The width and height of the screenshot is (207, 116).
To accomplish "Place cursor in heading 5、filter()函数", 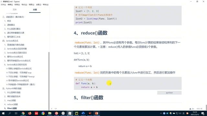I will (x=89, y=98).
